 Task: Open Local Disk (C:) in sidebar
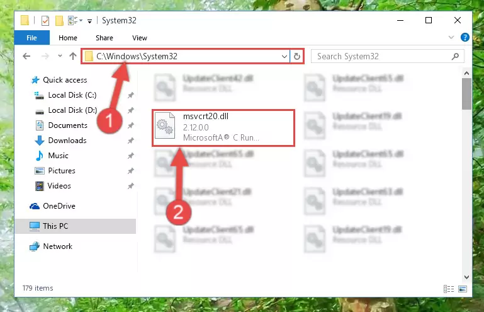click(72, 95)
